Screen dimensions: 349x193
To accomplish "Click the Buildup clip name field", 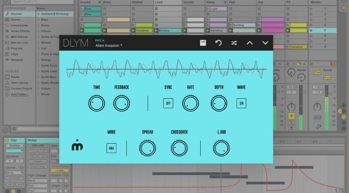I will [15, 146].
